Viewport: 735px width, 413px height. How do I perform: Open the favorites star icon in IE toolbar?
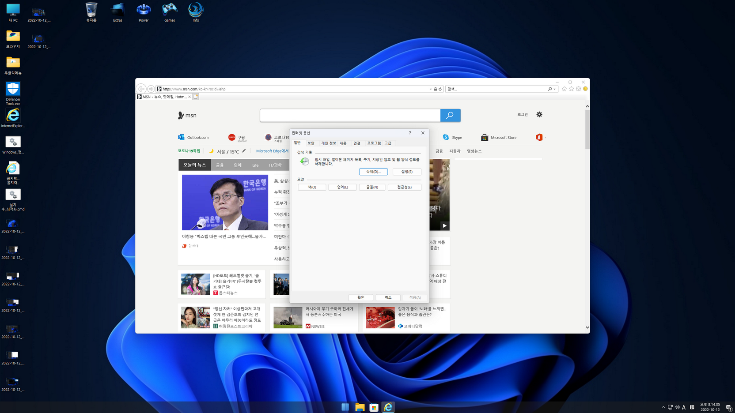click(571, 89)
